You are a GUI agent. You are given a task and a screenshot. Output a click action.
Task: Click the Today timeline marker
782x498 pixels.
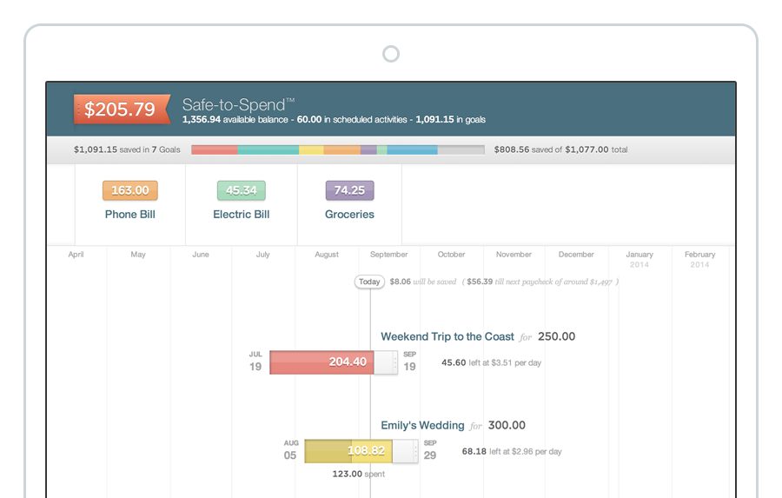[x=369, y=282]
